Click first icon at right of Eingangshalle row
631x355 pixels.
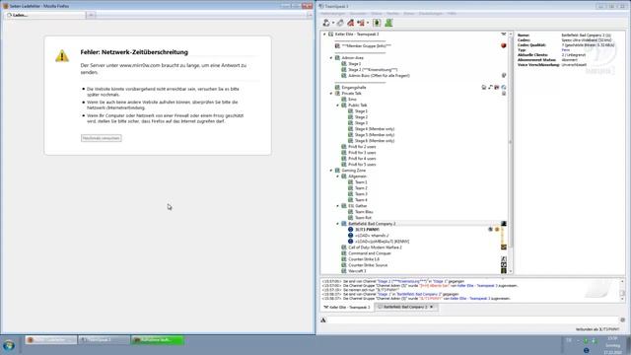pos(484,88)
